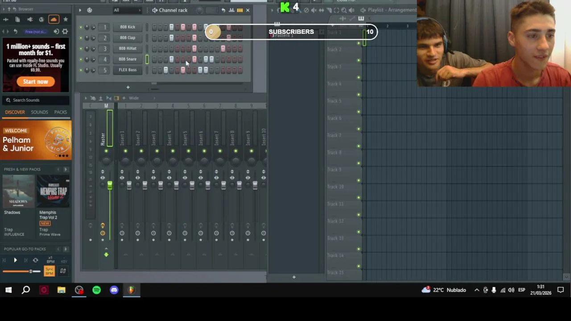Viewport: 571px width, 321px height.
Task: Mute playlist Track 2
Action: pyautogui.click(x=359, y=60)
